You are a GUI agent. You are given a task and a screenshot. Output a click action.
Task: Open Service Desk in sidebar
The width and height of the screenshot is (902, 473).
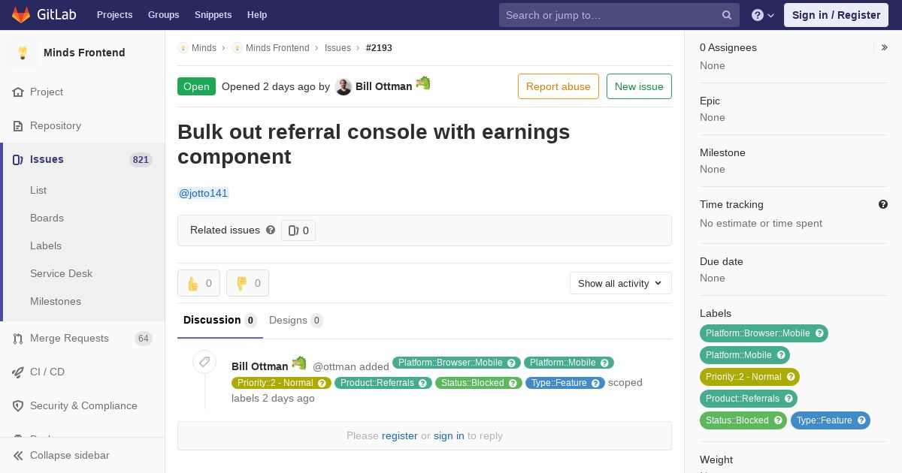61,273
